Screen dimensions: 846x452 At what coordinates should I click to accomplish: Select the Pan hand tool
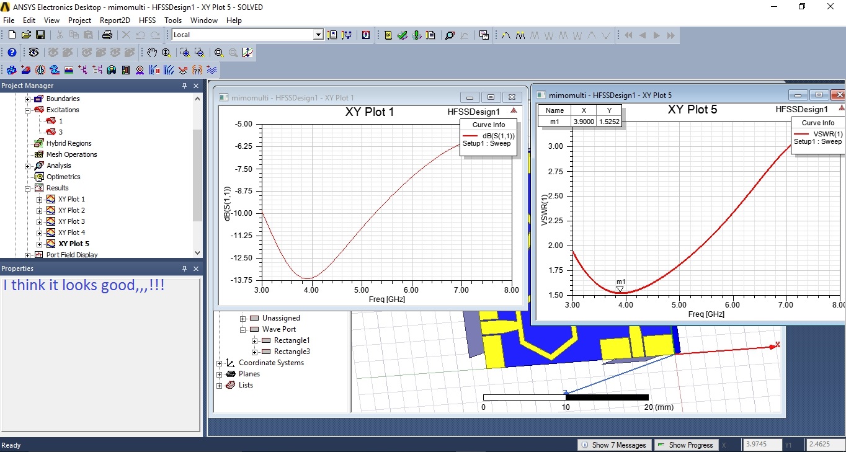(x=152, y=53)
